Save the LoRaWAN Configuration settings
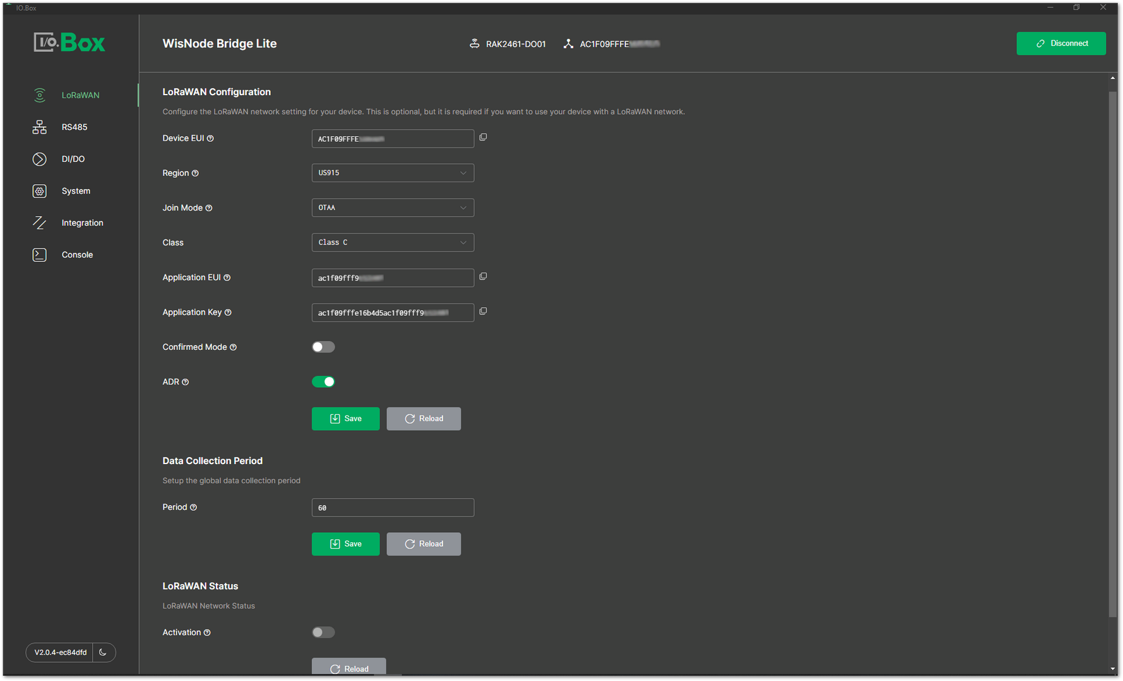 click(345, 419)
